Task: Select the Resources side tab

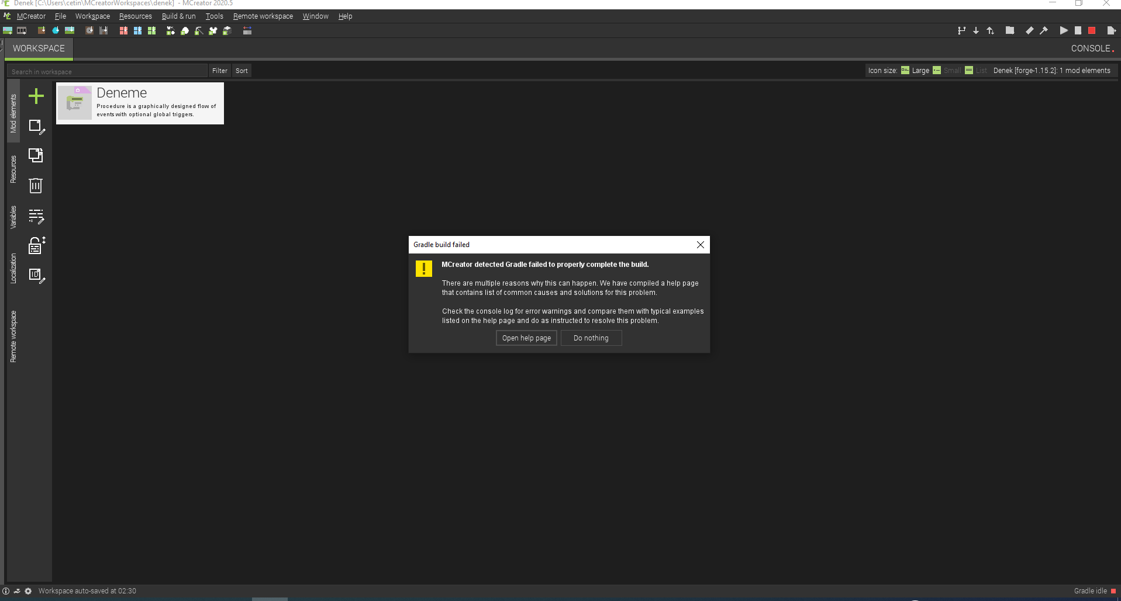Action: [13, 169]
